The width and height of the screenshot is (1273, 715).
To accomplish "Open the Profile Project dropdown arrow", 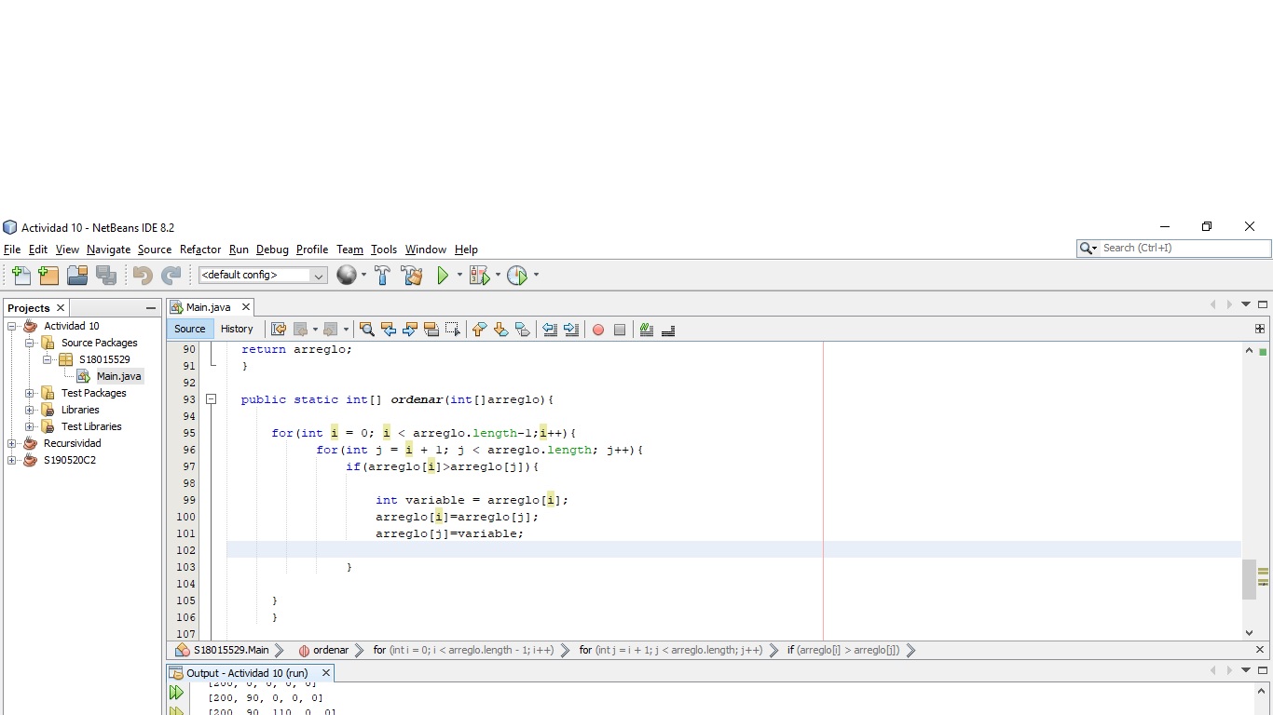I will pyautogui.click(x=536, y=276).
